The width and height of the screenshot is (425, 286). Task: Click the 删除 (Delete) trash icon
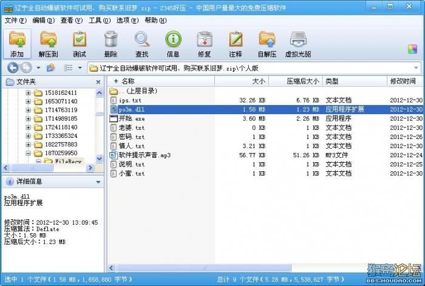[110, 44]
